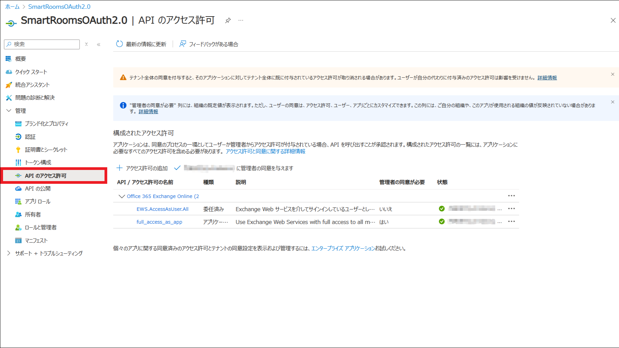This screenshot has width=619, height=348.
Task: Clear the search box with x icon
Action: coord(87,44)
